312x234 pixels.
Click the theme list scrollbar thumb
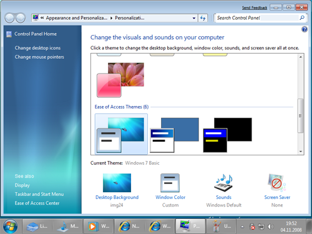coord(301,115)
